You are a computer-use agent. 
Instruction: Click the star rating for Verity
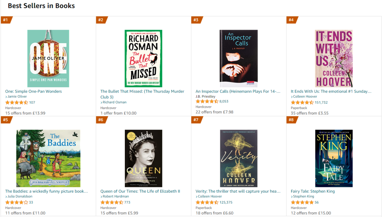pos(207,203)
